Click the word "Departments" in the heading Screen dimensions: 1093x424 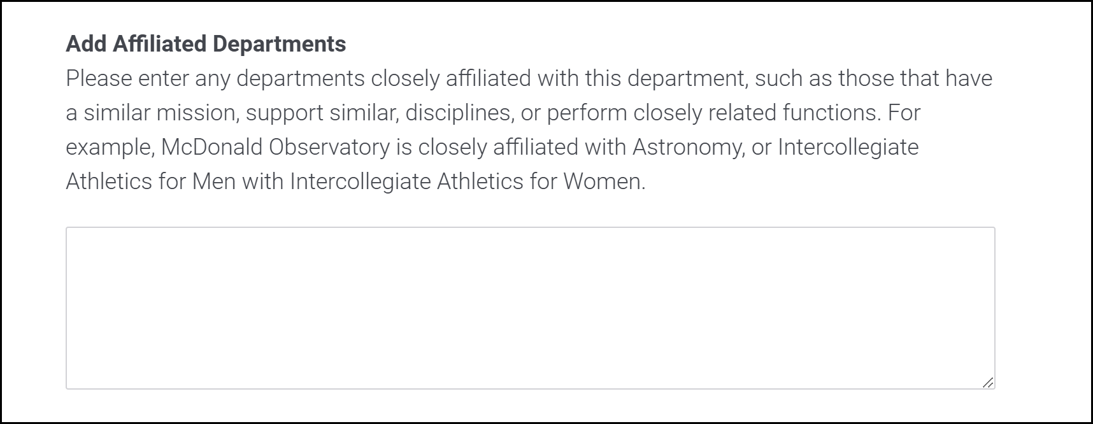[x=279, y=44]
